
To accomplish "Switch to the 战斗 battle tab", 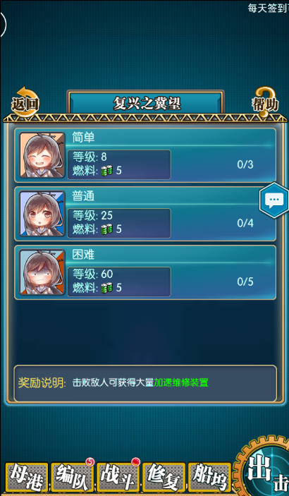I will point(118,478).
